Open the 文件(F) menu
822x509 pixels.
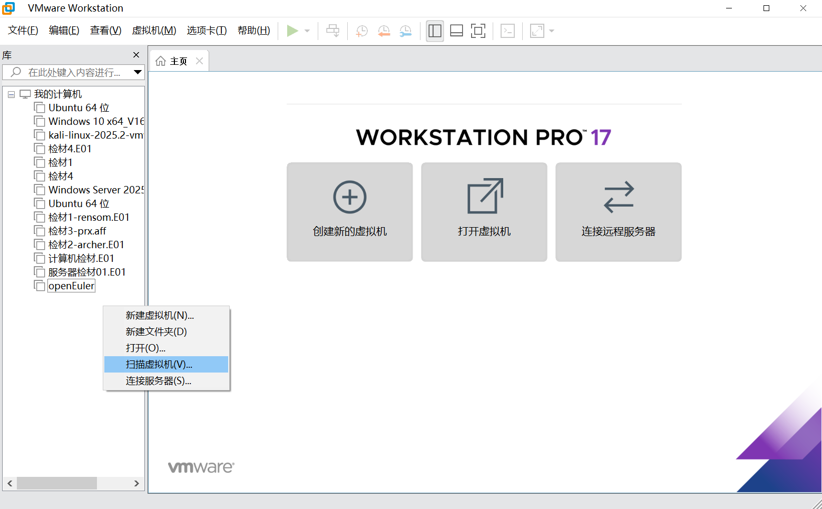click(23, 31)
